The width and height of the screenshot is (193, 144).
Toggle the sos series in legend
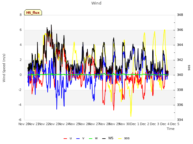click(x=124, y=138)
